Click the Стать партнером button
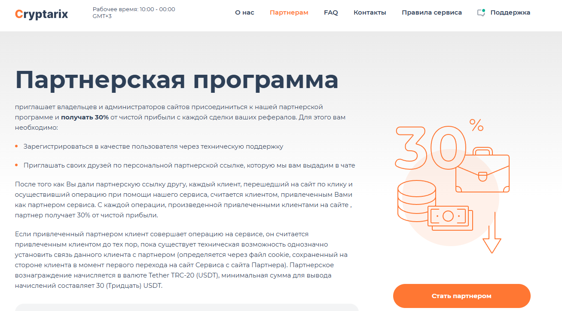The width and height of the screenshot is (562, 311). pos(461,296)
